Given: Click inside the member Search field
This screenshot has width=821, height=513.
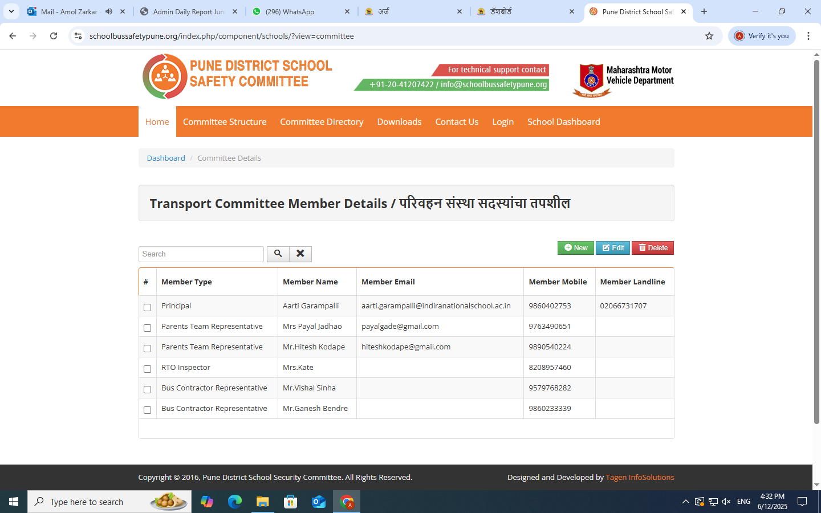Looking at the screenshot, I should 201,254.
